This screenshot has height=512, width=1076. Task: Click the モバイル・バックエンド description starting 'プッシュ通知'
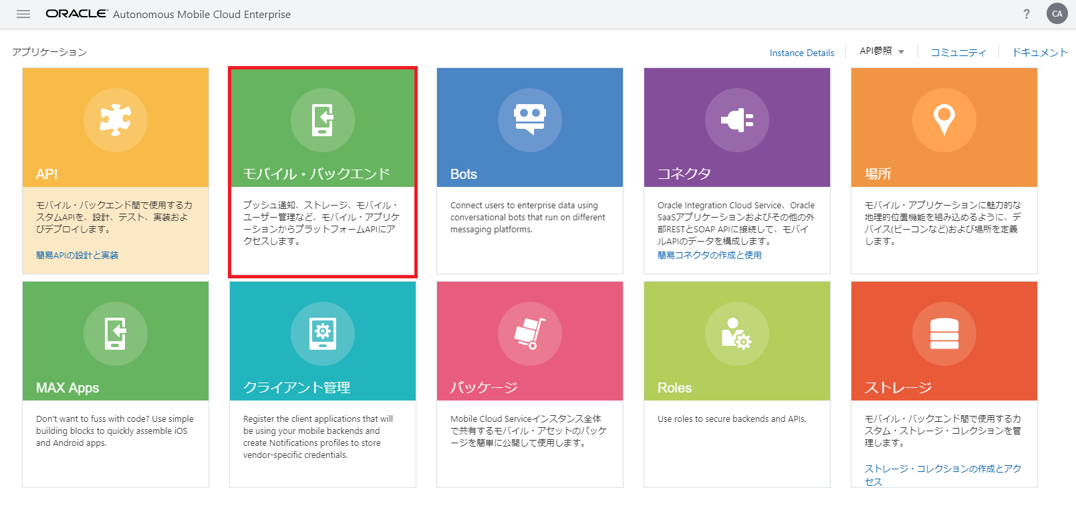321,224
